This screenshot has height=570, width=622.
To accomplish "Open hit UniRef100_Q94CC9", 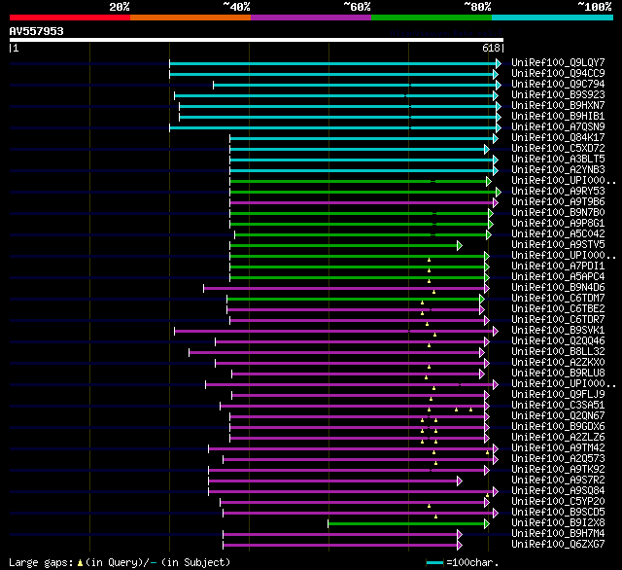I will [558, 73].
